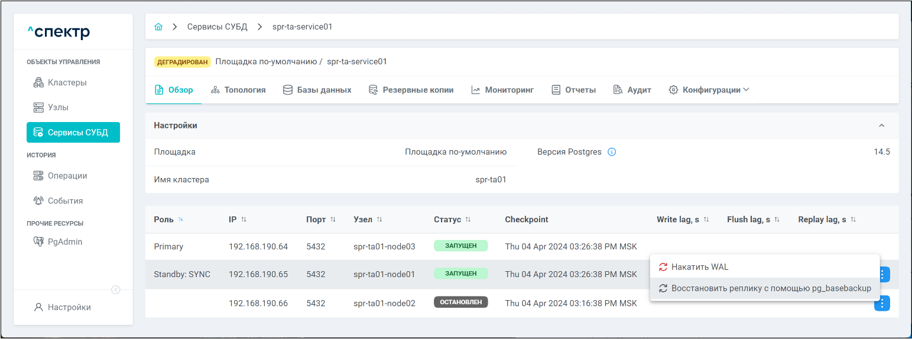Sort by Write lag column arrows
The image size is (912, 339).
click(706, 220)
